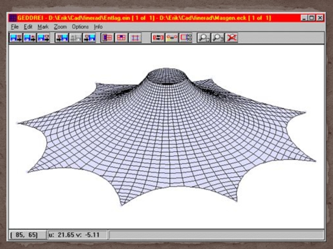333x249 pixels.
Task: Open the Zoom menu
Action: 60,27
